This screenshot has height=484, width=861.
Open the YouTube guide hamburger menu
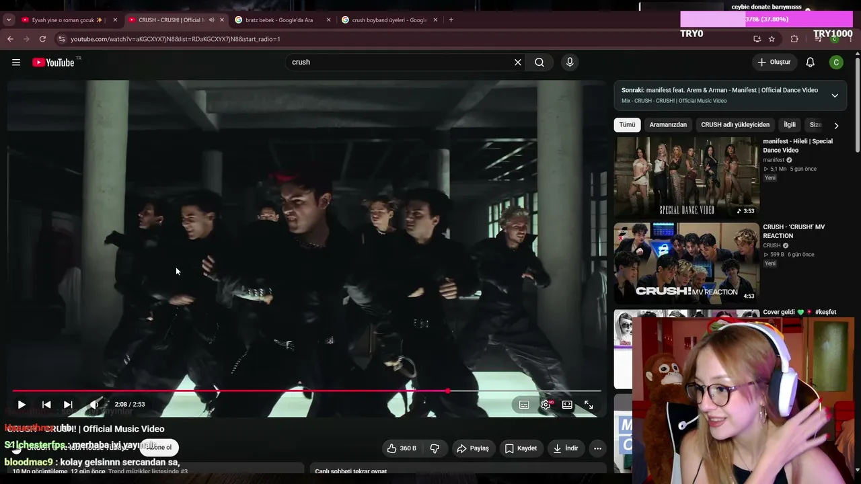[x=16, y=63]
